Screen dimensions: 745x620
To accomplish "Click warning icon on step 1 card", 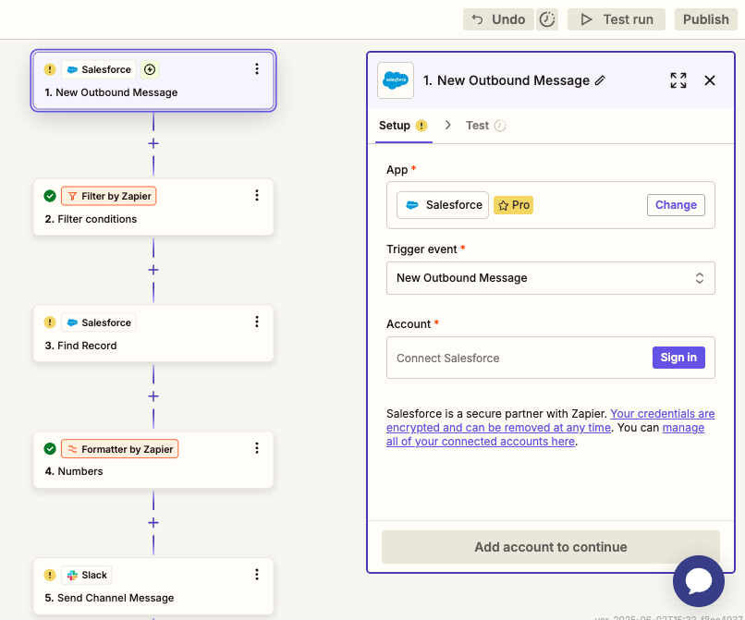I will (50, 69).
